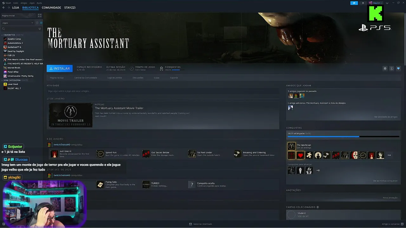
Task: Select the red heart achievement icon
Action: coord(300,155)
